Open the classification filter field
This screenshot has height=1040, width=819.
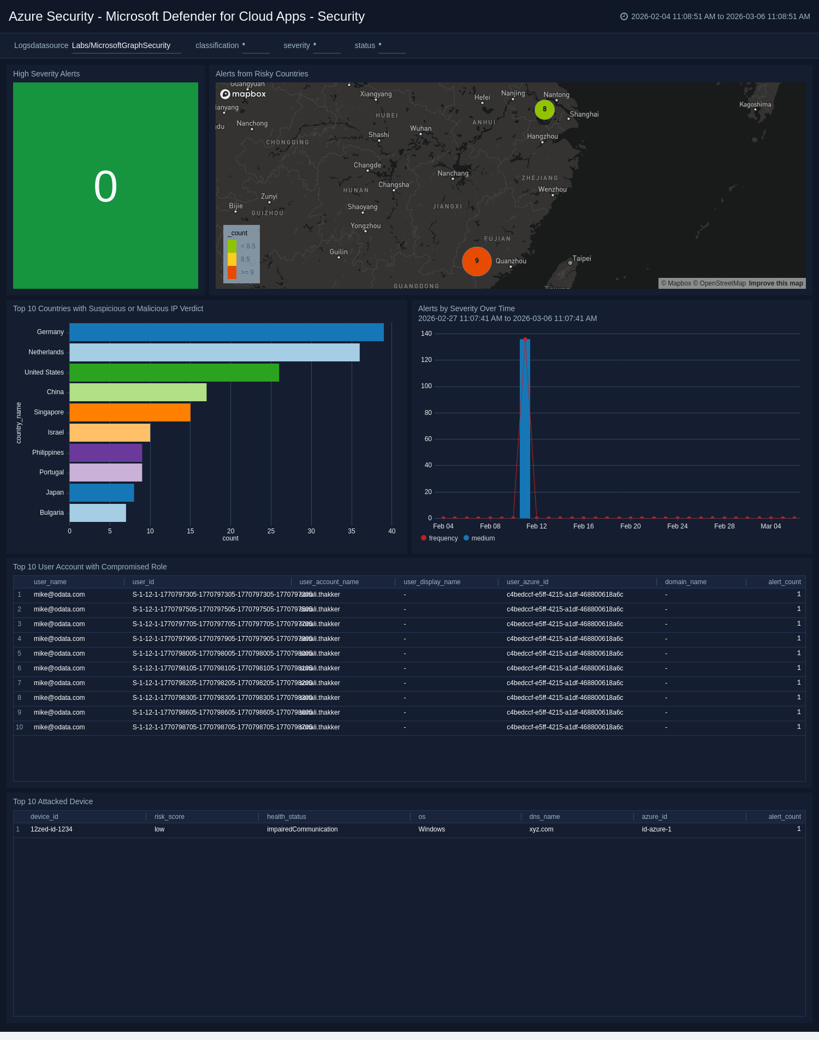256,46
